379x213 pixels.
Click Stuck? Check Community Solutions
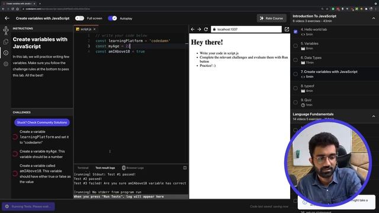(42, 122)
